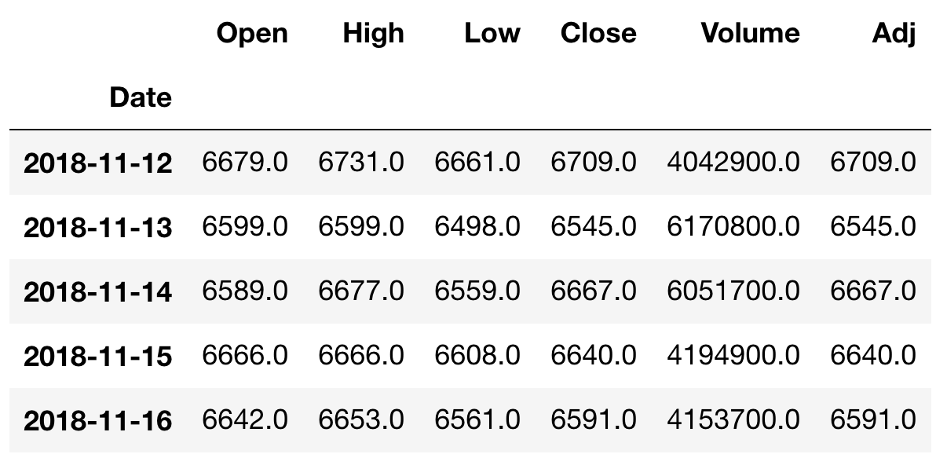
Task: Click the Adj column header
Action: 894,33
